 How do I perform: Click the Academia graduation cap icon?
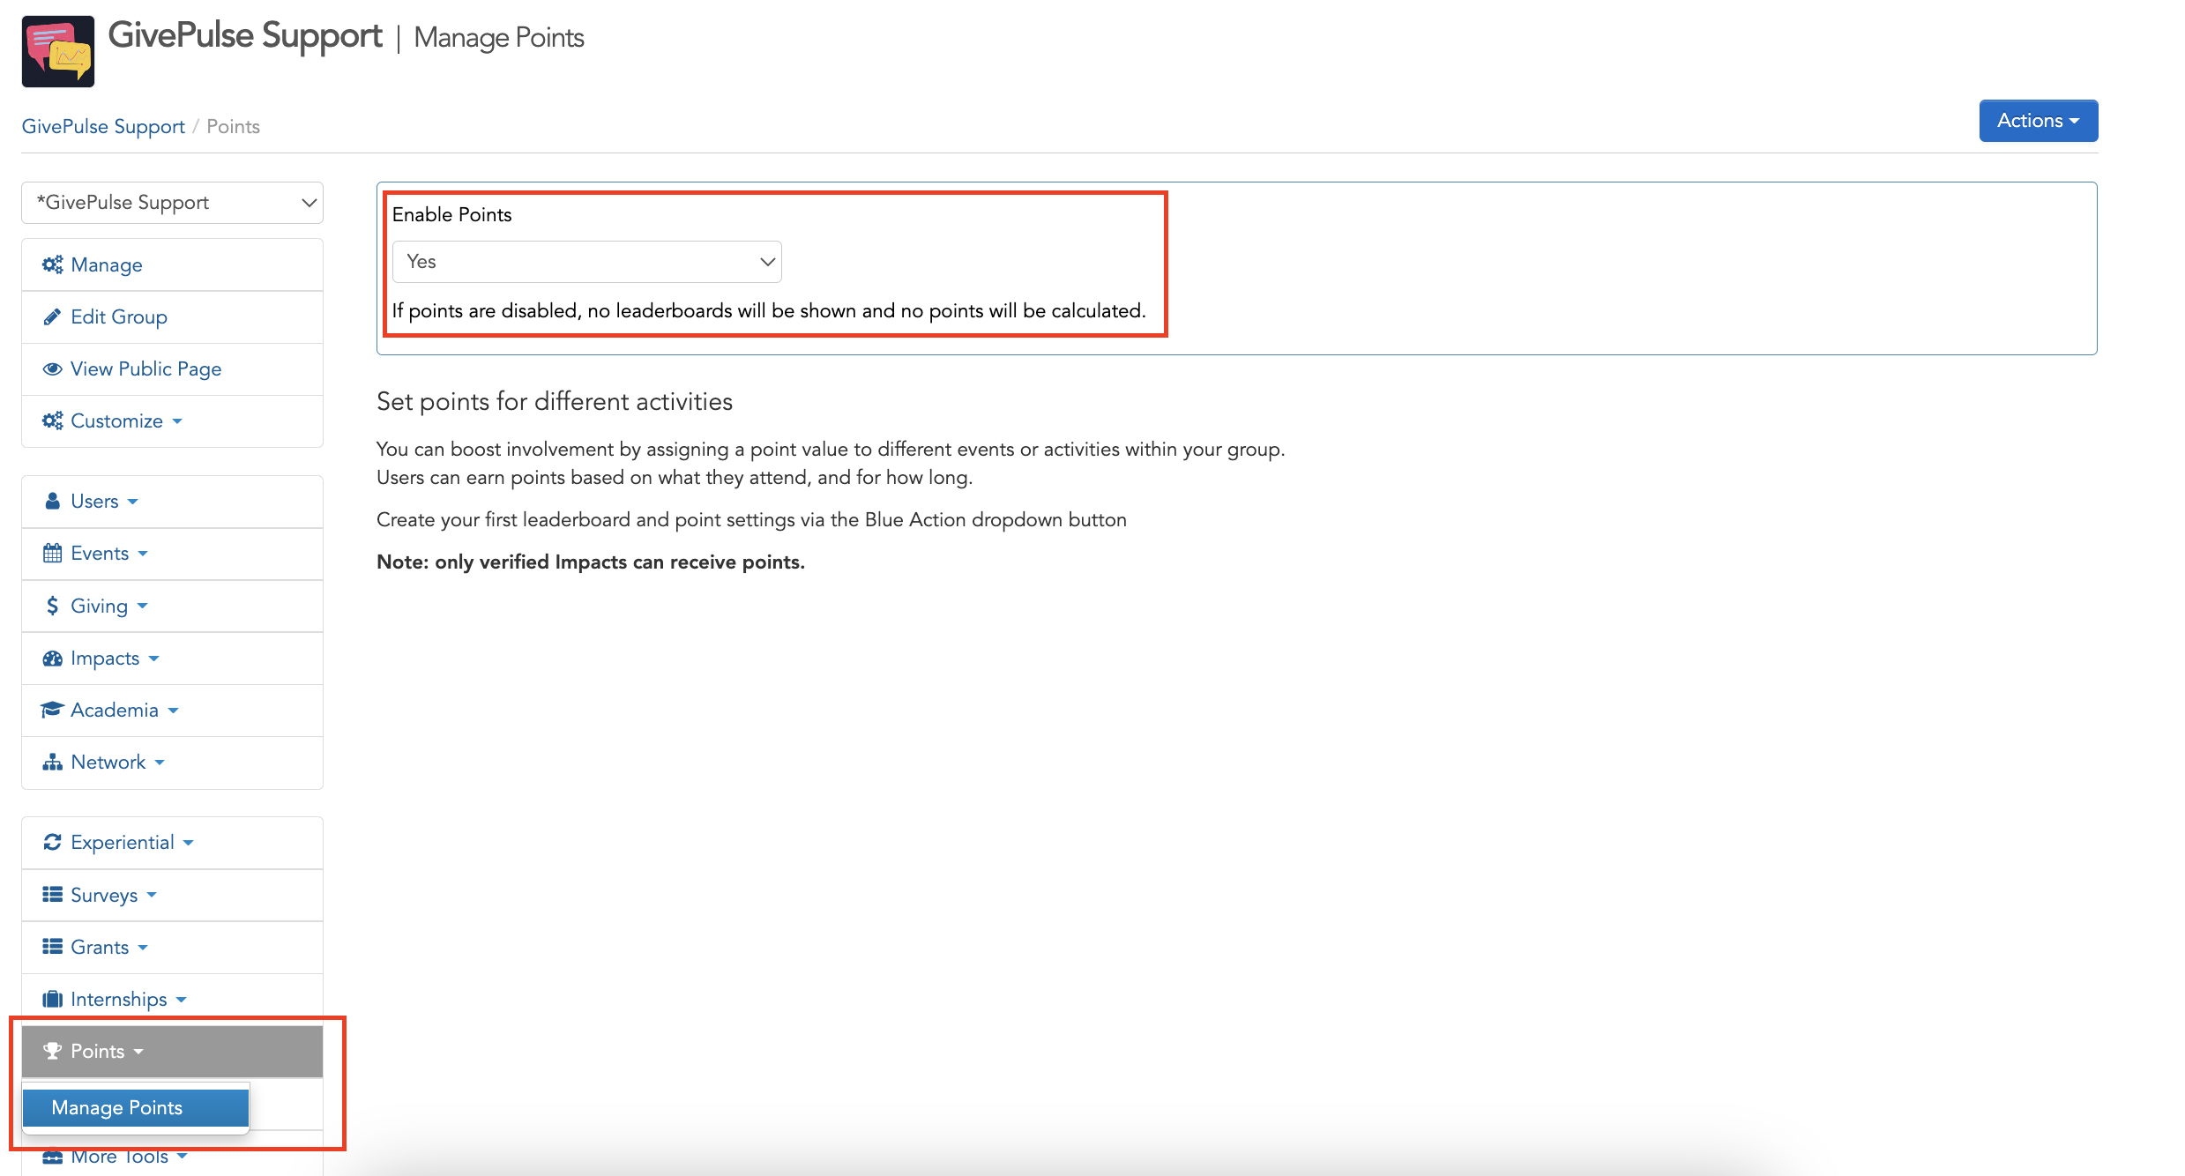53,710
